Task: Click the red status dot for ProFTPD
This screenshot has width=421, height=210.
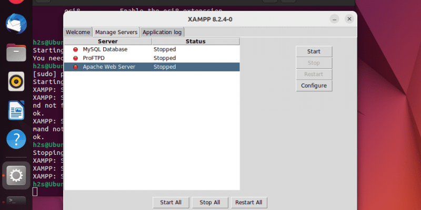Action: click(75, 58)
